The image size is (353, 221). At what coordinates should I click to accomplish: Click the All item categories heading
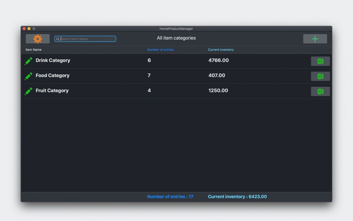[176, 38]
